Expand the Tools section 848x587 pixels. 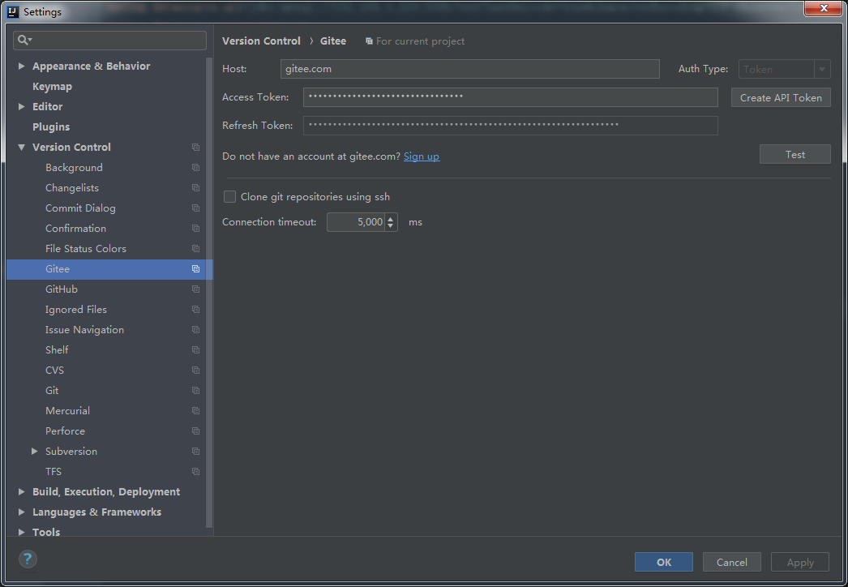(21, 533)
